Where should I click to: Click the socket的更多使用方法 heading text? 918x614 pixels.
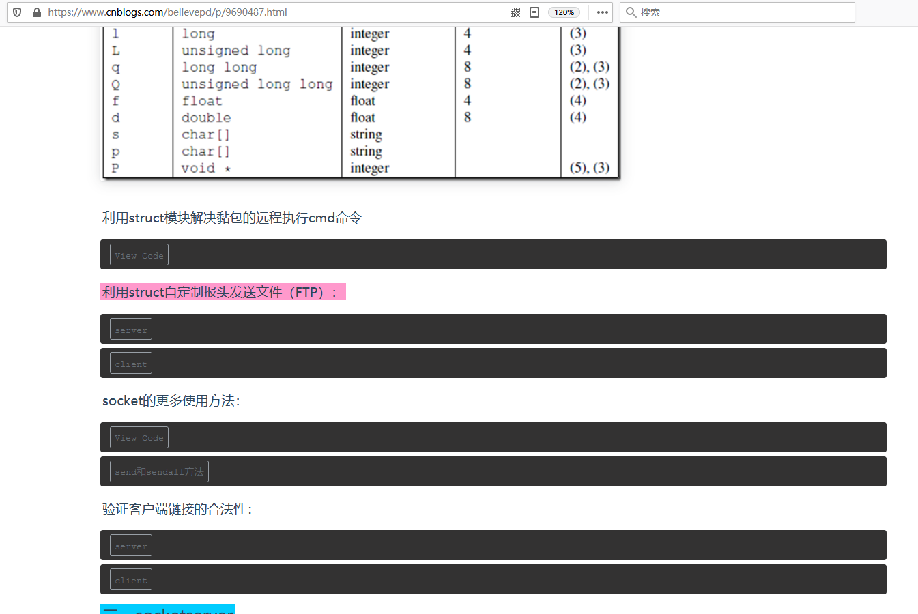[171, 400]
